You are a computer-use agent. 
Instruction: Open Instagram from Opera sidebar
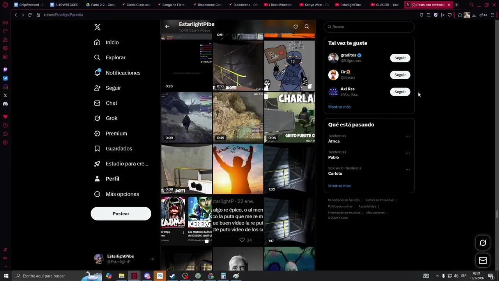(5, 87)
